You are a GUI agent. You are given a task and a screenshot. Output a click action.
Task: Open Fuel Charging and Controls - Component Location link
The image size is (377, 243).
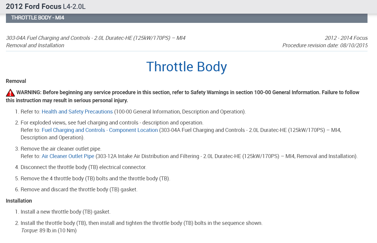coord(100,130)
